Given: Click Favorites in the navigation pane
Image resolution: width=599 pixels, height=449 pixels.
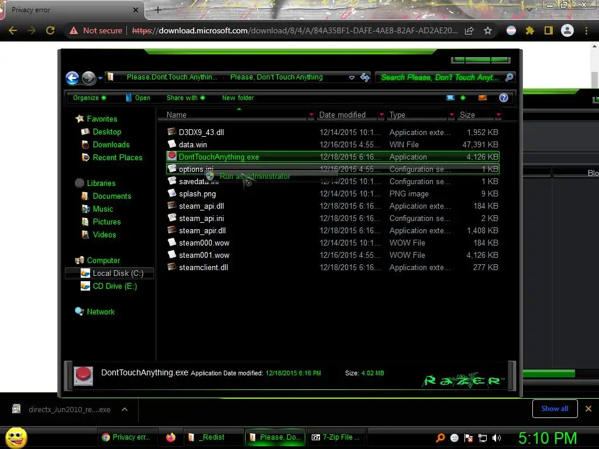Looking at the screenshot, I should 102,119.
